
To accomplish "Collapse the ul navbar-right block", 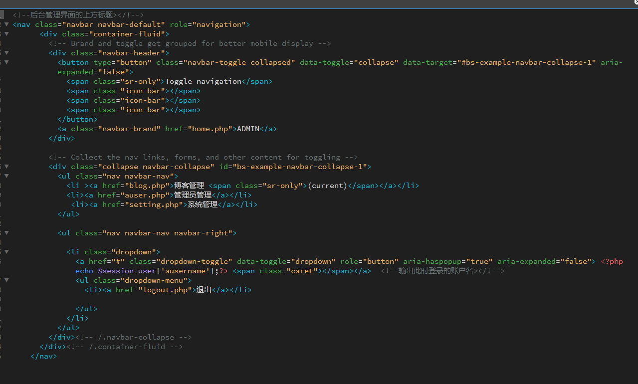I will pos(6,233).
